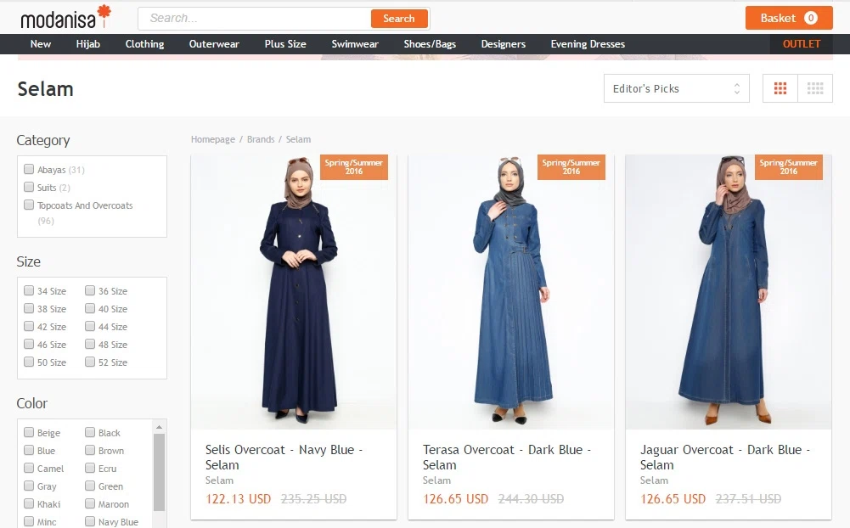Click the basket item count badge
Viewport: 850px width, 528px height.
[x=810, y=18]
